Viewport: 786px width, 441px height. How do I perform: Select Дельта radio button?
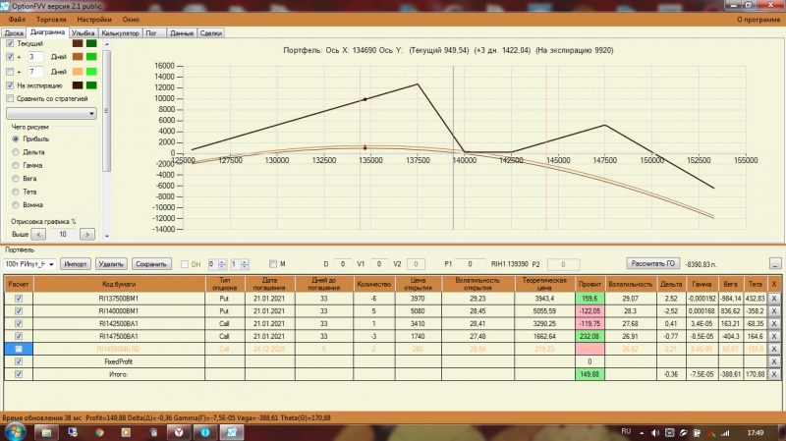(16, 152)
